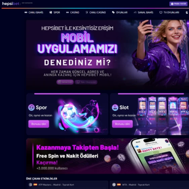The width and height of the screenshot is (189, 189).
Task: Click the TV screen icon beside TV OYUNLARI
Action: click(161, 12)
